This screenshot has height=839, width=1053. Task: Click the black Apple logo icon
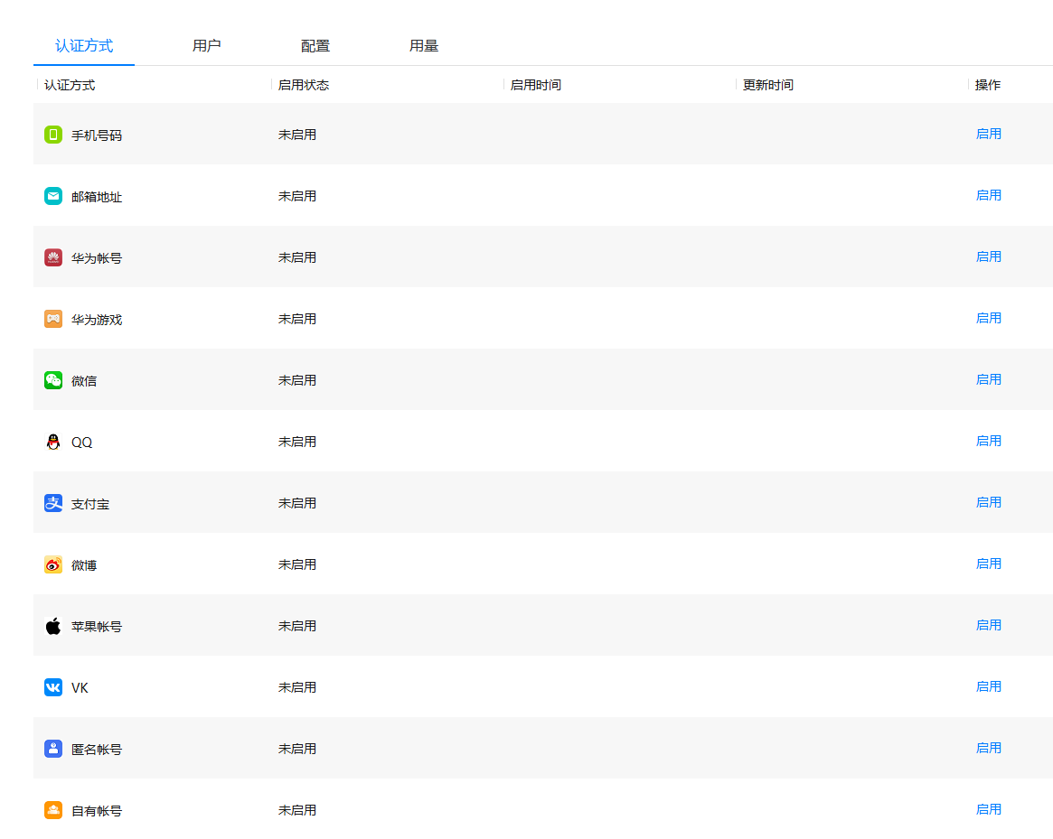53,626
